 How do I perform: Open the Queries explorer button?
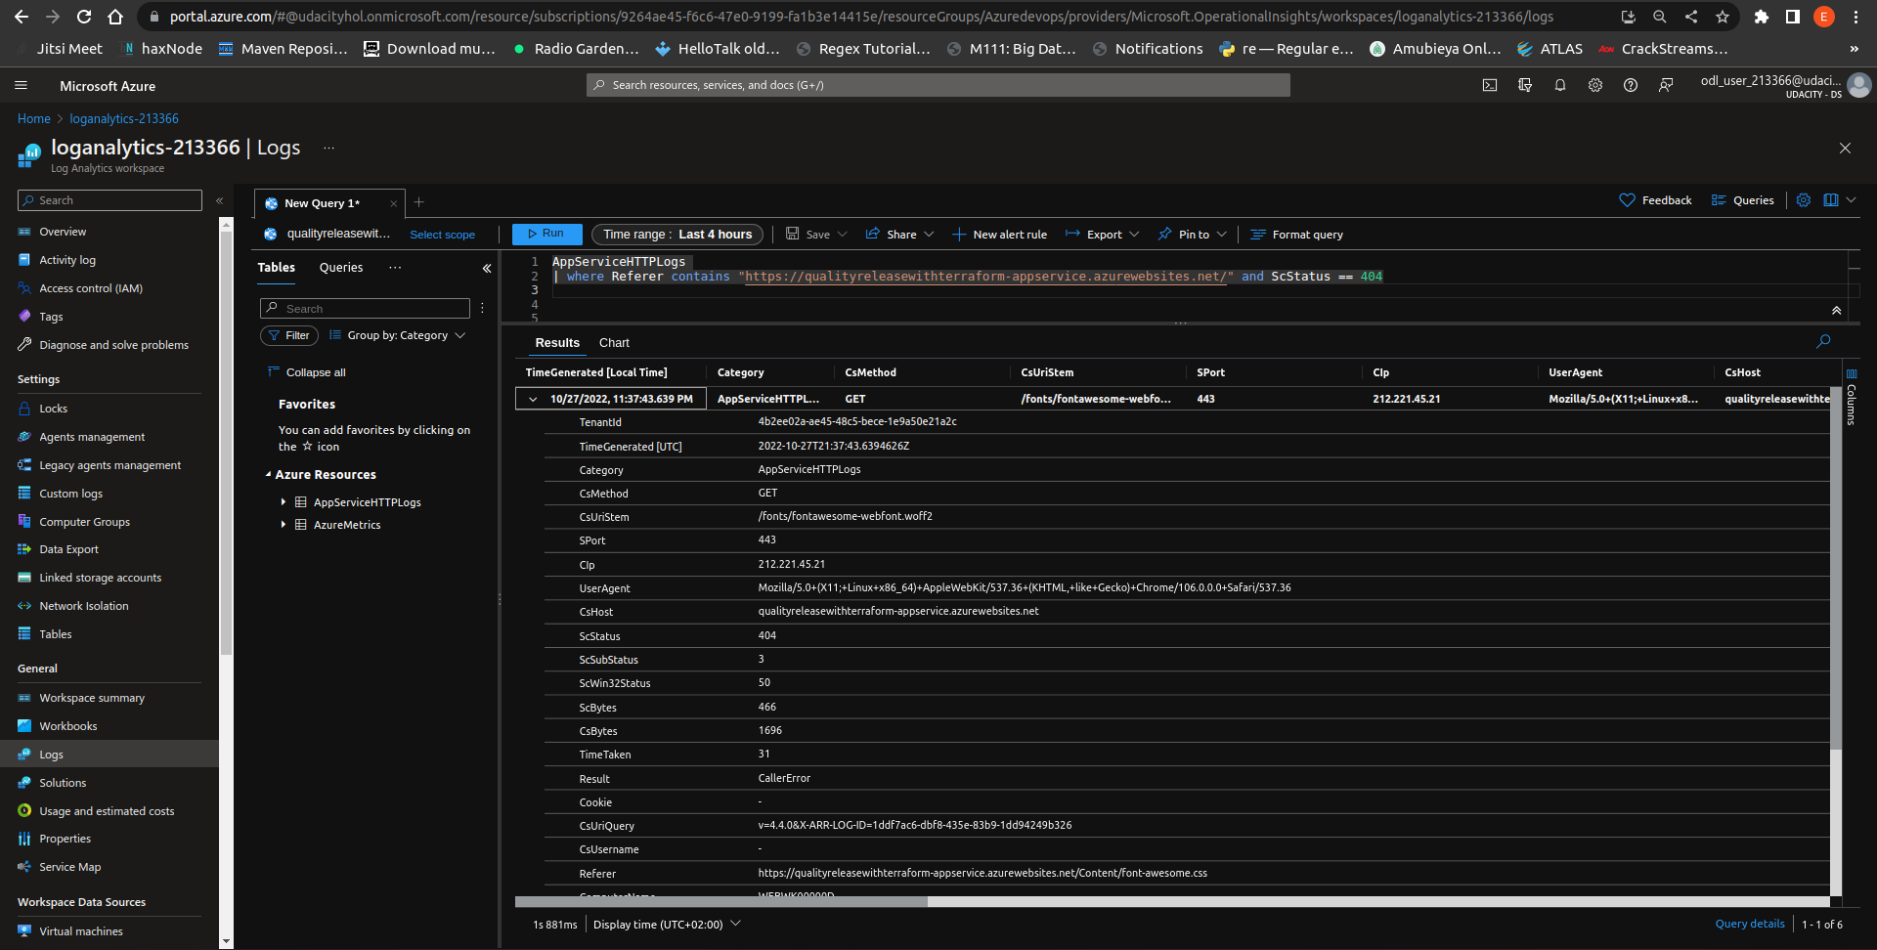1743,200
